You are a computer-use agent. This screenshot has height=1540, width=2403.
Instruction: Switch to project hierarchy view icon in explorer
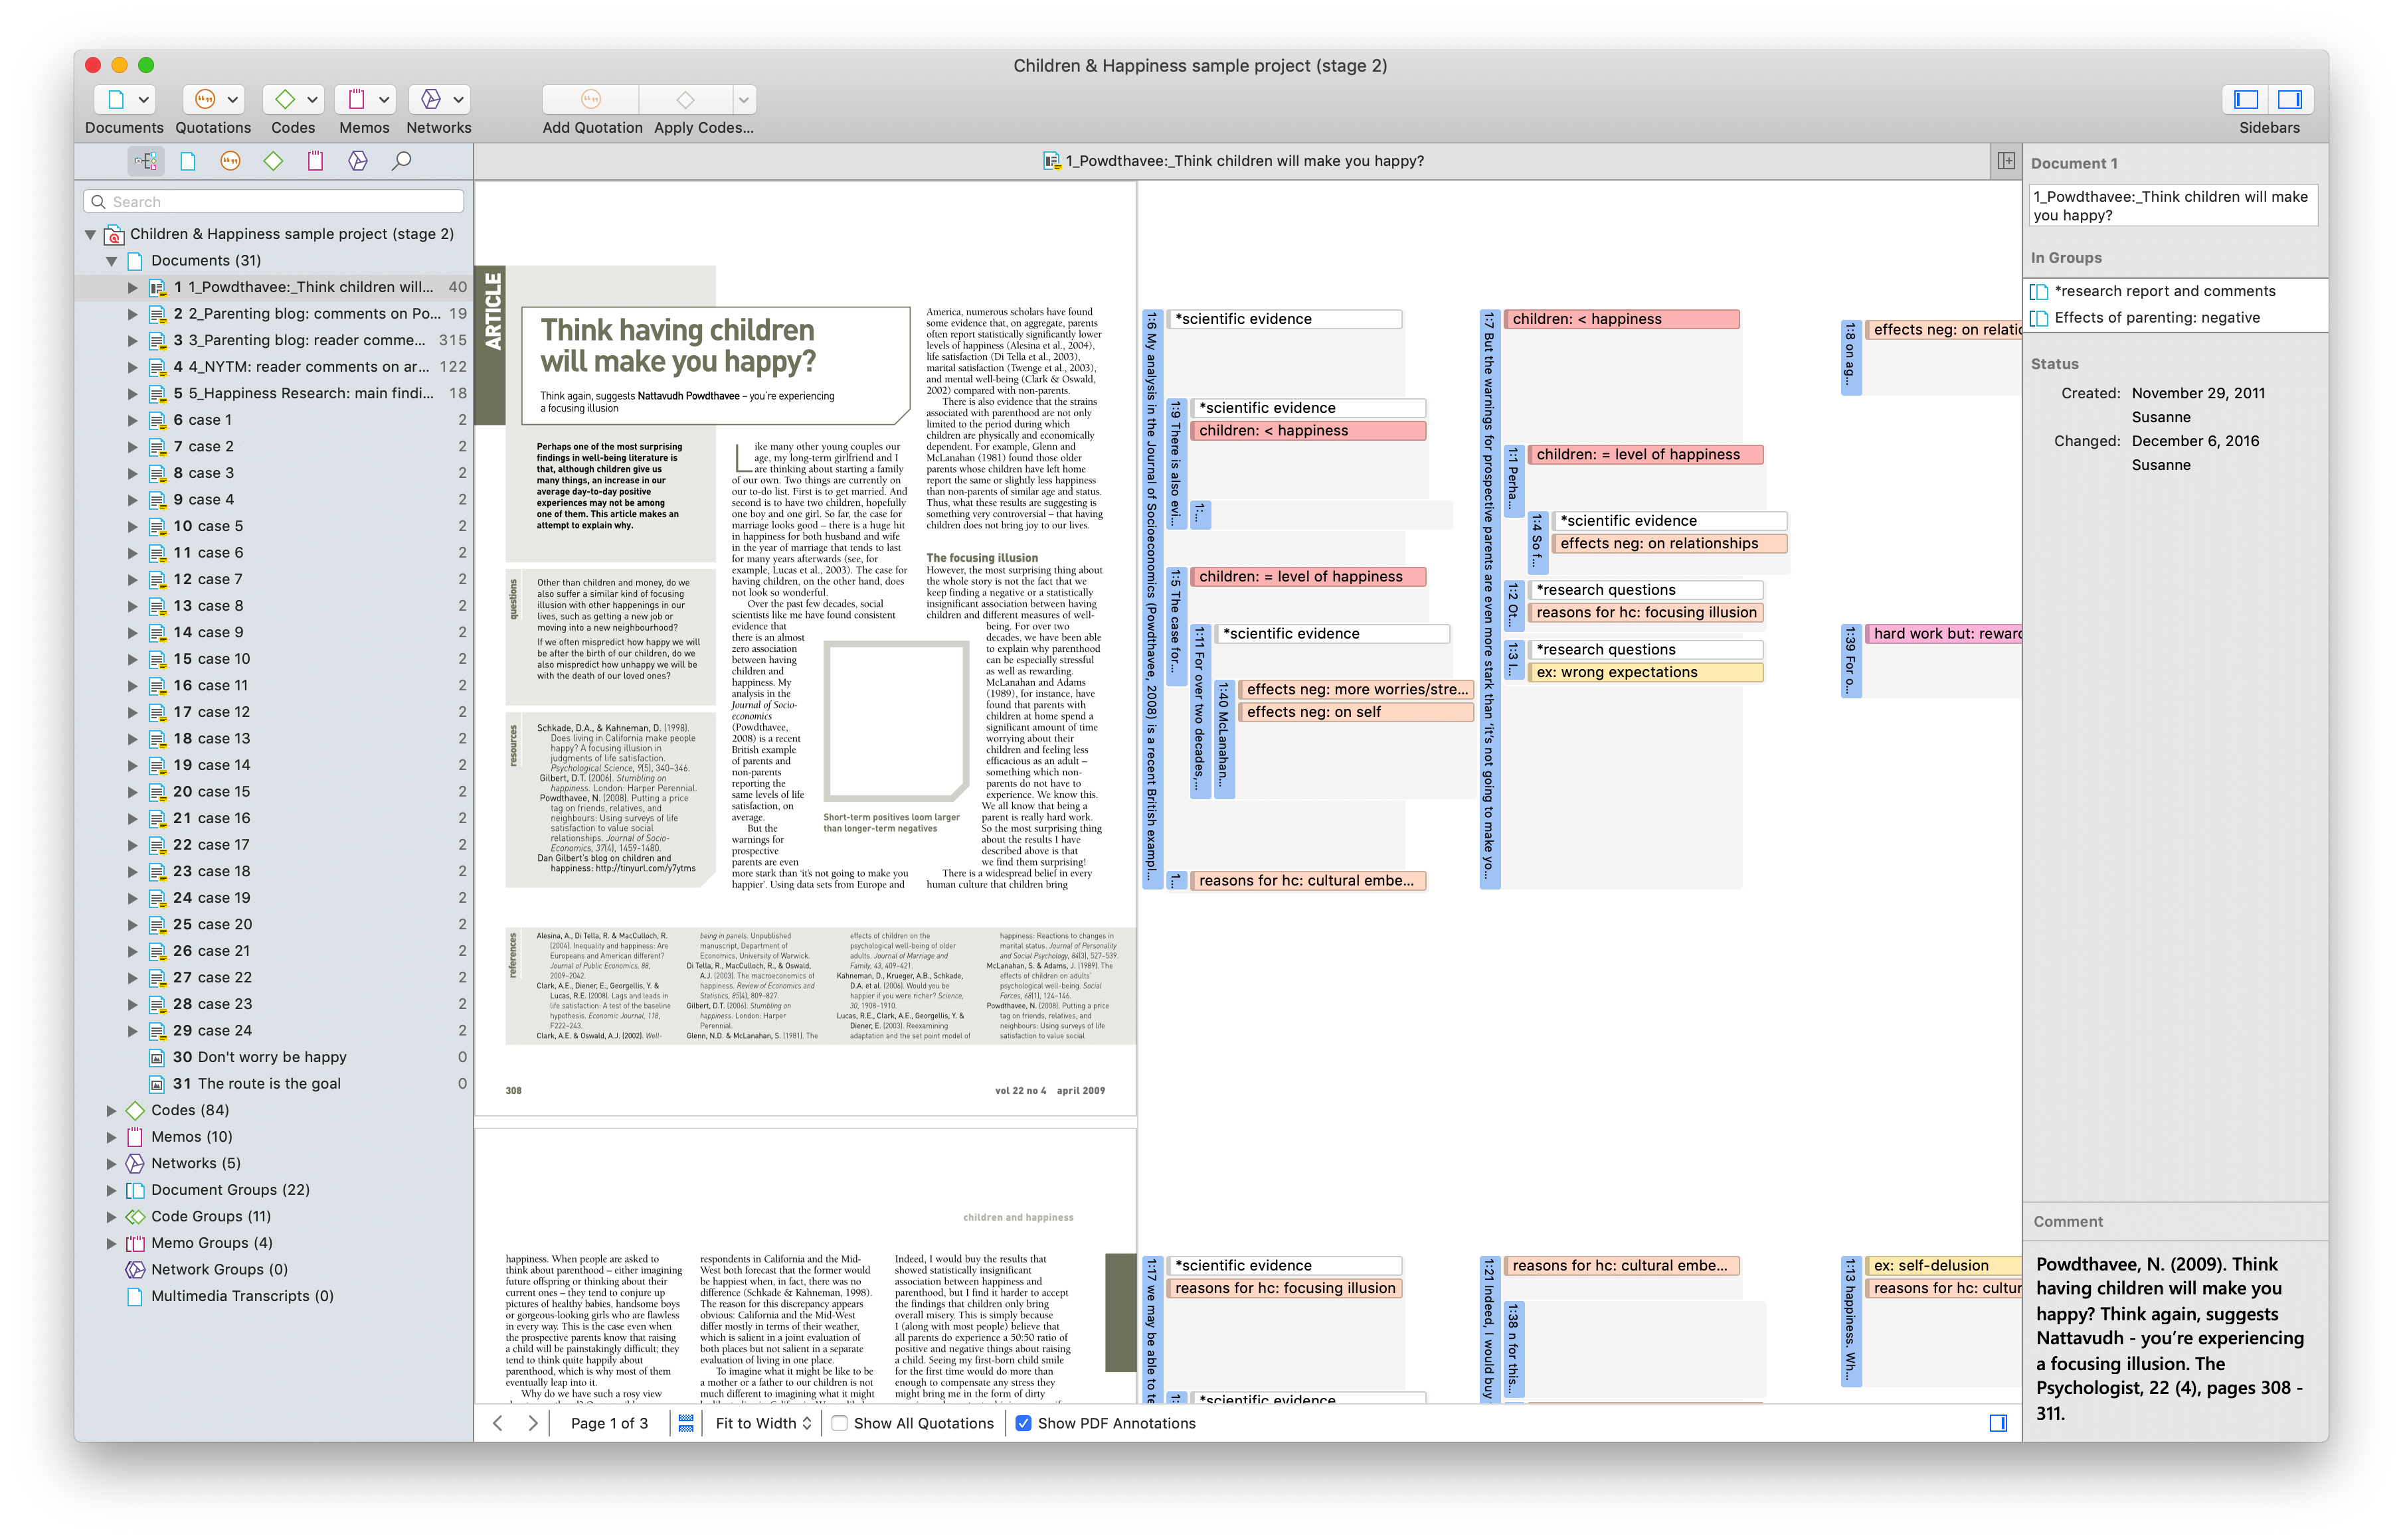point(146,160)
